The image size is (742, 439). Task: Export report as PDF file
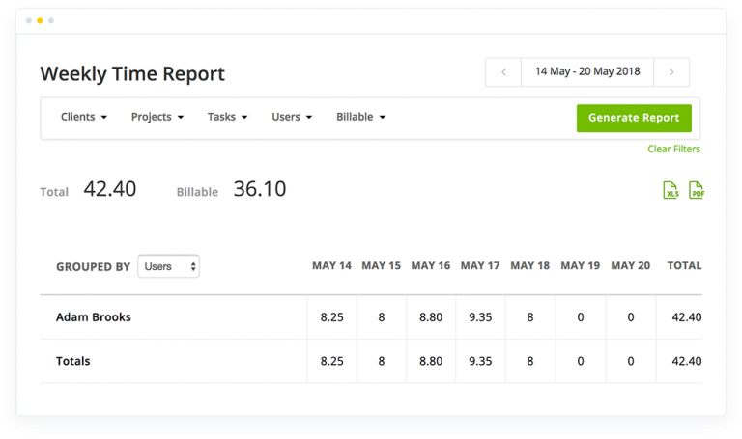[x=696, y=190]
